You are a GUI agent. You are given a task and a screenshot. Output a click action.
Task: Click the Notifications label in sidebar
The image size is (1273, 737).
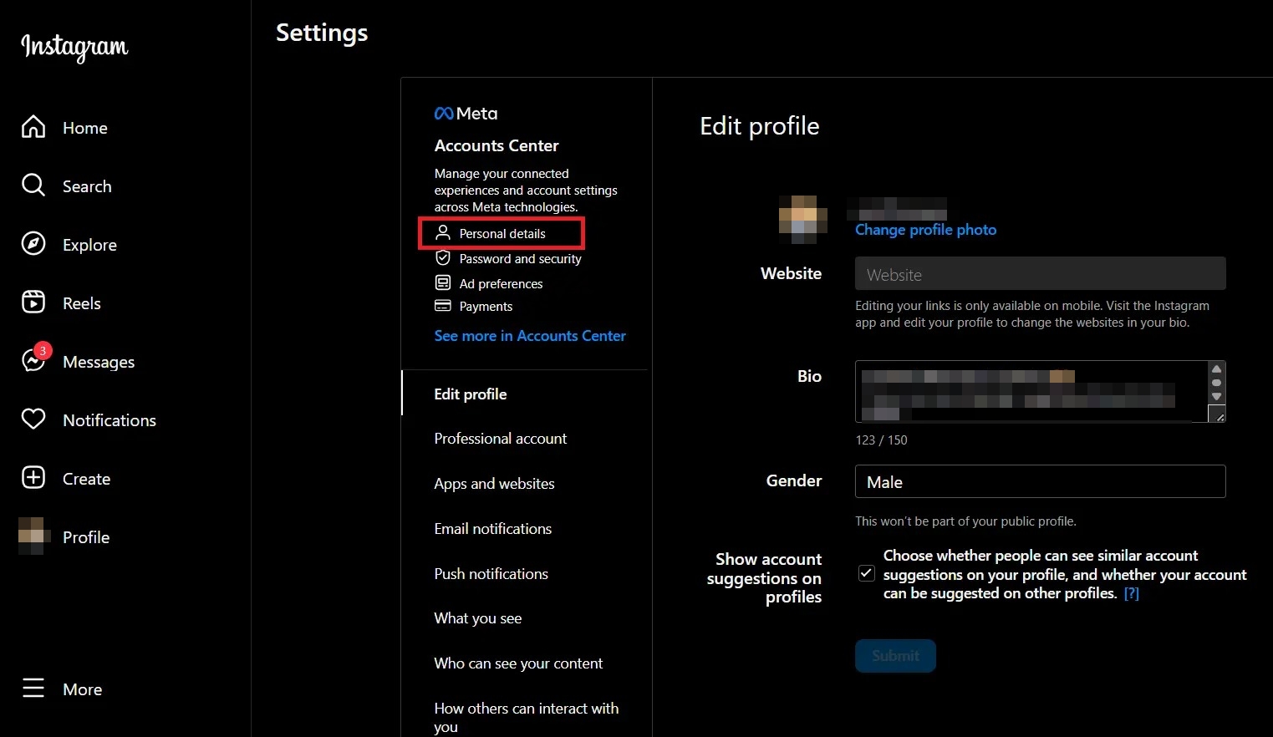(x=109, y=420)
